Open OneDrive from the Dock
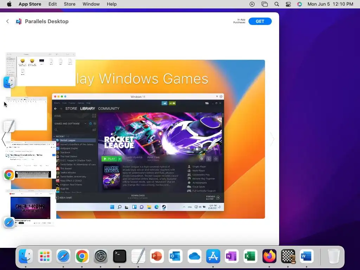 (x=194, y=256)
